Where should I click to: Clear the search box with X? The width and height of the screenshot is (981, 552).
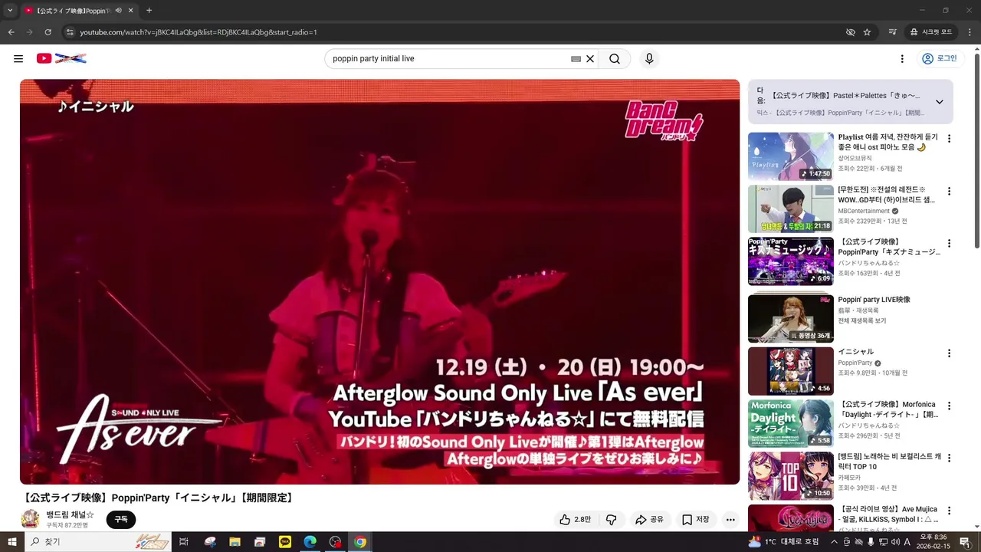coord(590,59)
